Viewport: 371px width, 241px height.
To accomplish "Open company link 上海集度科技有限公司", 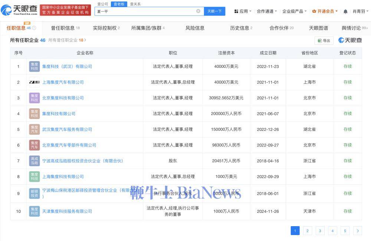I will coord(63,176).
